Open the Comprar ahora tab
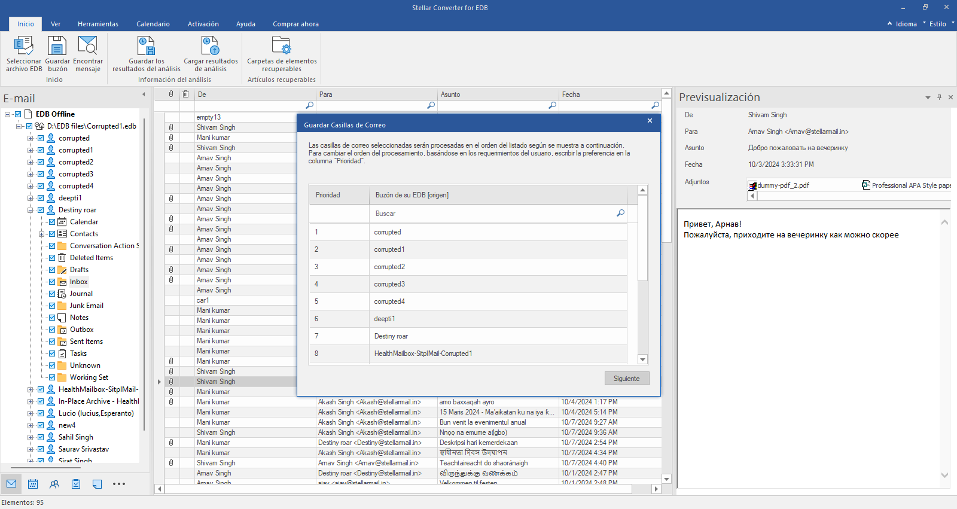The height and width of the screenshot is (509, 957). pyautogui.click(x=295, y=24)
